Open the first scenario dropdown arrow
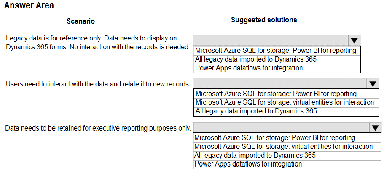384x172 pixels. pyautogui.click(x=354, y=40)
